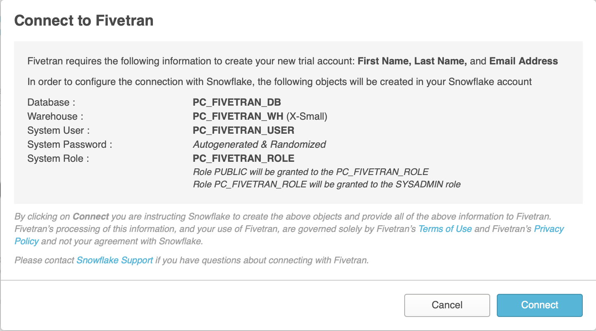Image resolution: width=596 pixels, height=331 pixels.
Task: Click the Connect button
Action: (x=539, y=305)
